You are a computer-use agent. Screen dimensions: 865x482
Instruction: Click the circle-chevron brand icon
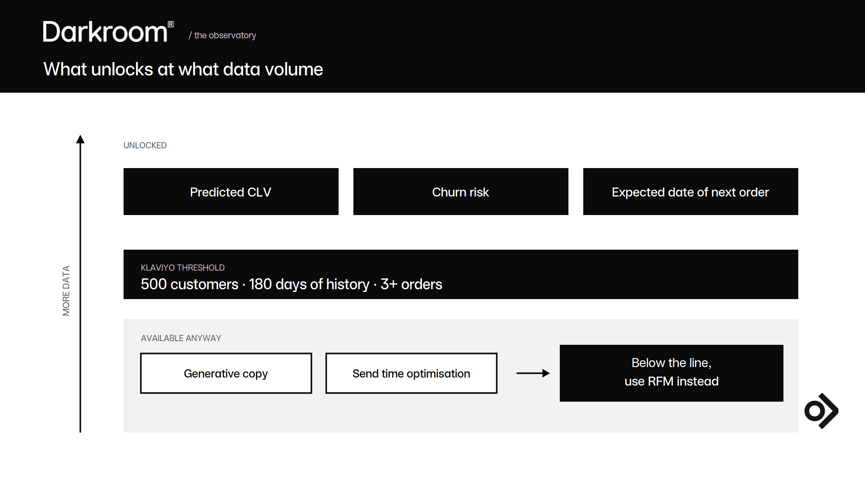821,411
